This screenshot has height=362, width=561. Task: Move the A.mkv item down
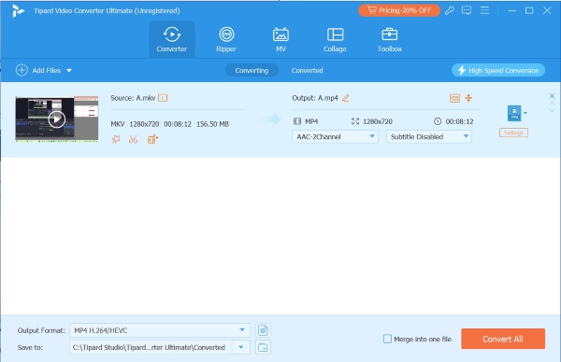(x=552, y=110)
